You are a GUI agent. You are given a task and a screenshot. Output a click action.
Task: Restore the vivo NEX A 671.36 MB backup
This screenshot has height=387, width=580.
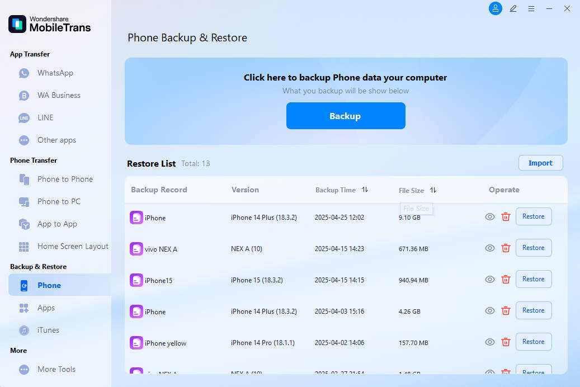534,248
